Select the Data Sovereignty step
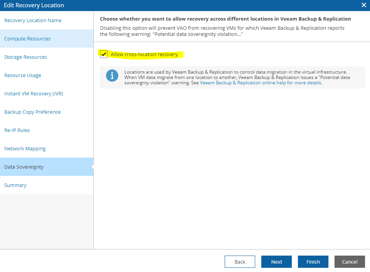This screenshot has height=272, width=370. (47, 167)
